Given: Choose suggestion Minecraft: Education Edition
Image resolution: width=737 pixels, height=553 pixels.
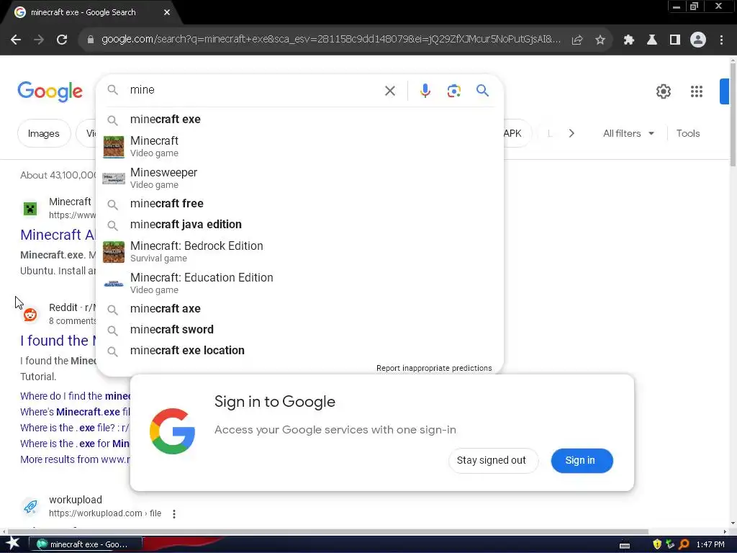Looking at the screenshot, I should tap(299, 283).
